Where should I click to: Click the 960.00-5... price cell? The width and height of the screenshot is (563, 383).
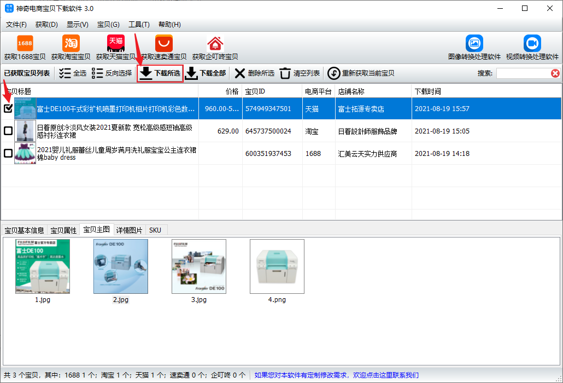point(221,109)
